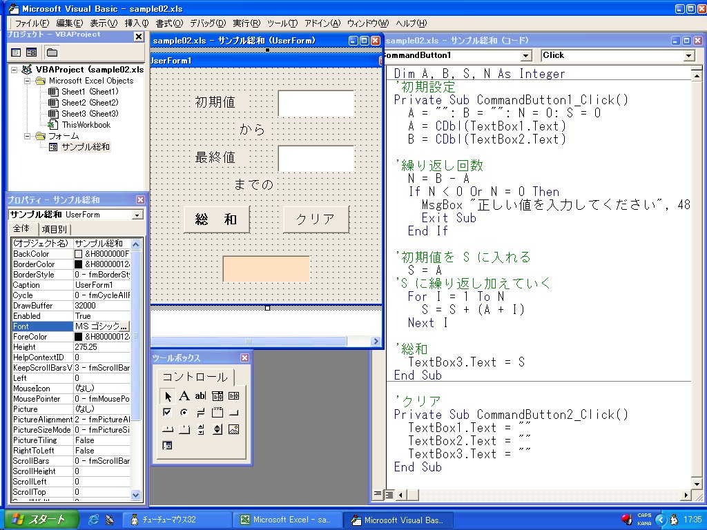Pick the SpinButton control tool
This screenshot has width=707, height=530.
(x=217, y=429)
